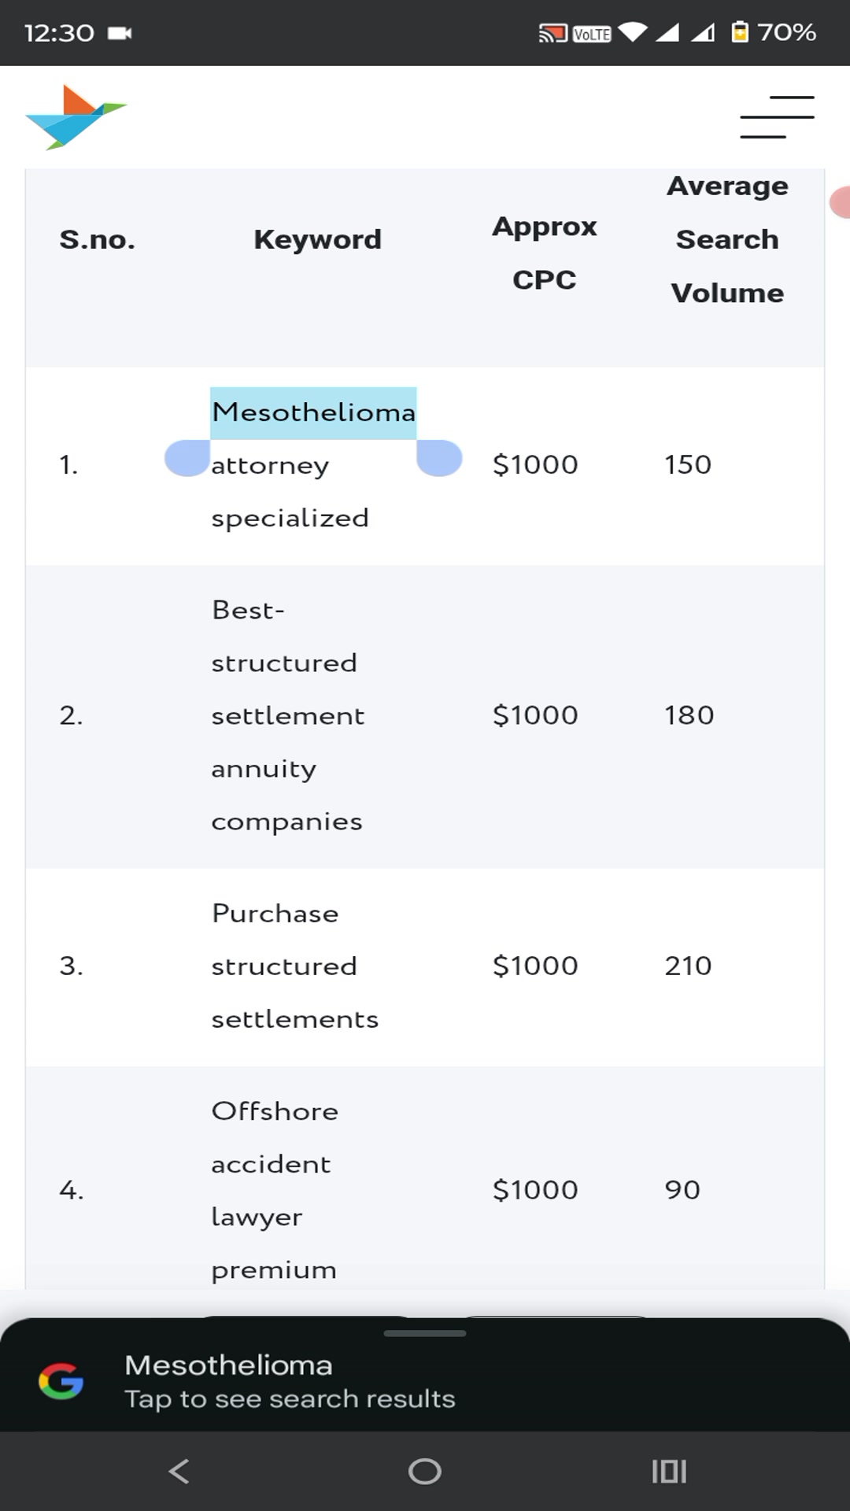
Task: Tap the battery icon in status bar
Action: point(740,32)
